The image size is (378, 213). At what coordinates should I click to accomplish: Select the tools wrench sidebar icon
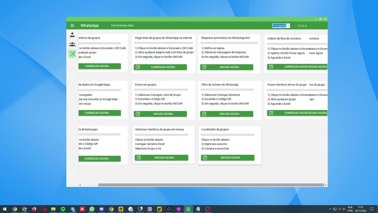72,54
